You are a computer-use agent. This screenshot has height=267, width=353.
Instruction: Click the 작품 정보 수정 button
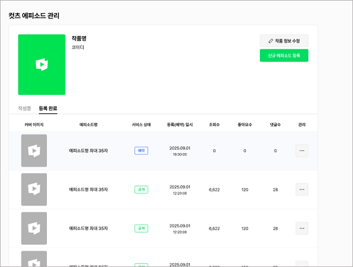284,41
